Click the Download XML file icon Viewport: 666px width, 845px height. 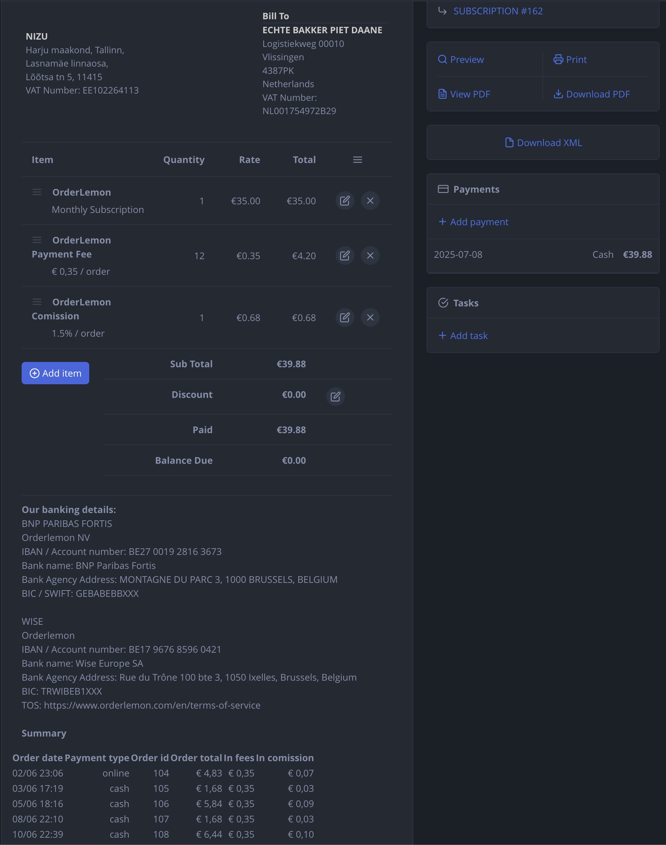[509, 143]
